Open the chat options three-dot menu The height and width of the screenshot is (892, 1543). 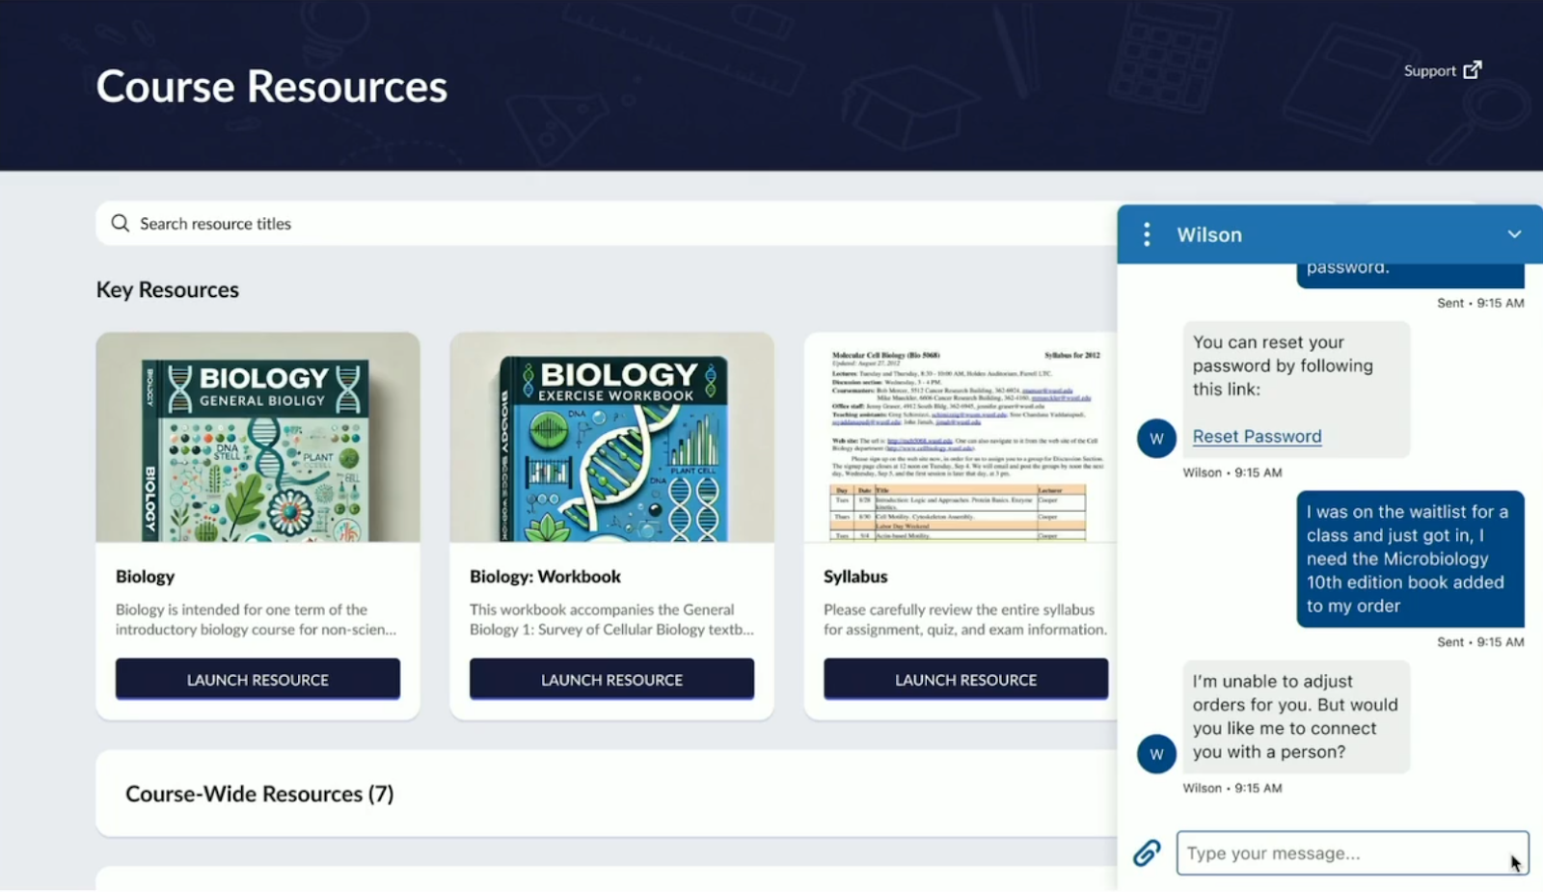pos(1146,234)
